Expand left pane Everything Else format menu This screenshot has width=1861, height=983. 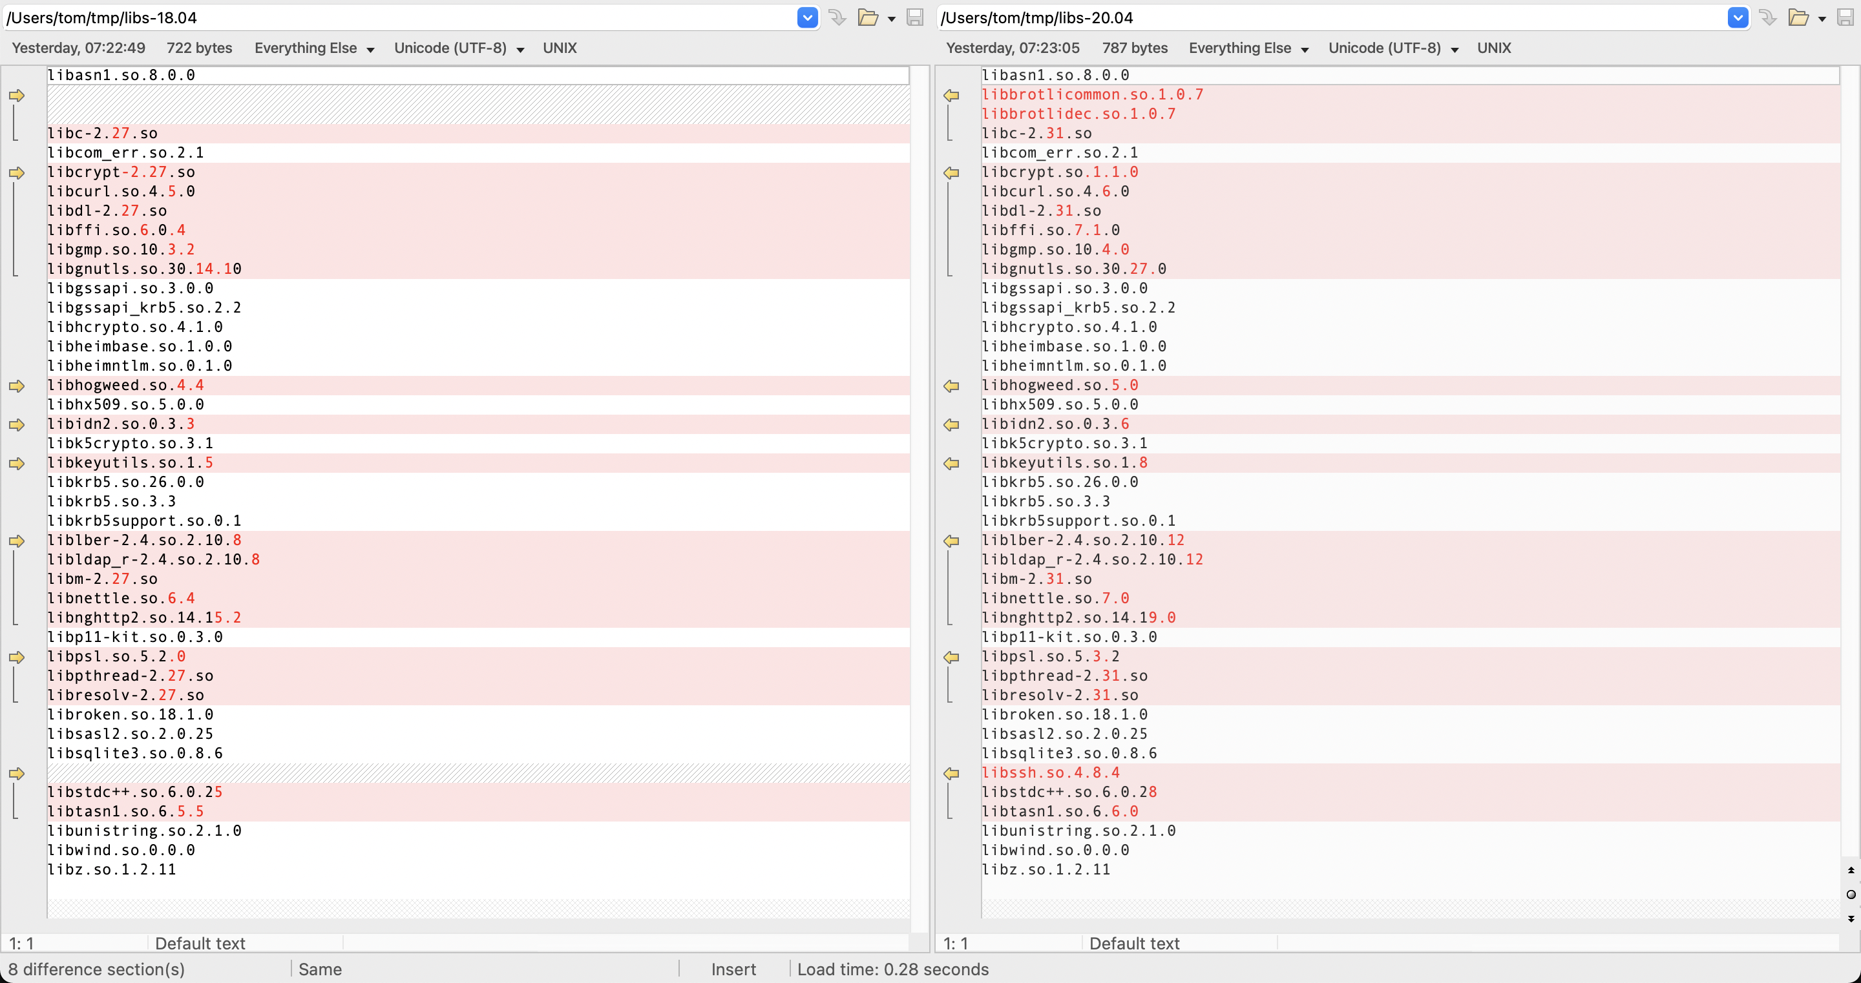click(x=314, y=48)
